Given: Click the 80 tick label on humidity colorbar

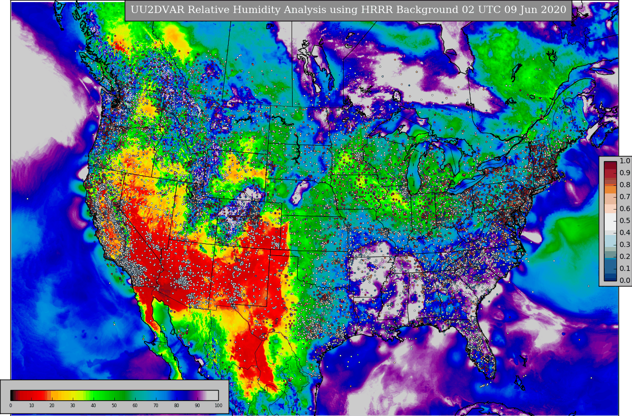Looking at the screenshot, I should [x=177, y=406].
